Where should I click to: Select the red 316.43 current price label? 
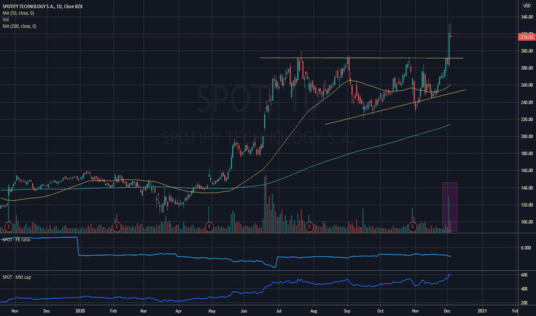pos(527,37)
